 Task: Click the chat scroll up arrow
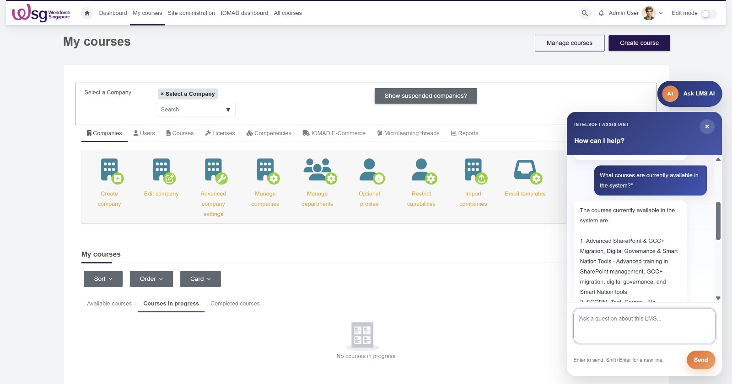[x=718, y=159]
